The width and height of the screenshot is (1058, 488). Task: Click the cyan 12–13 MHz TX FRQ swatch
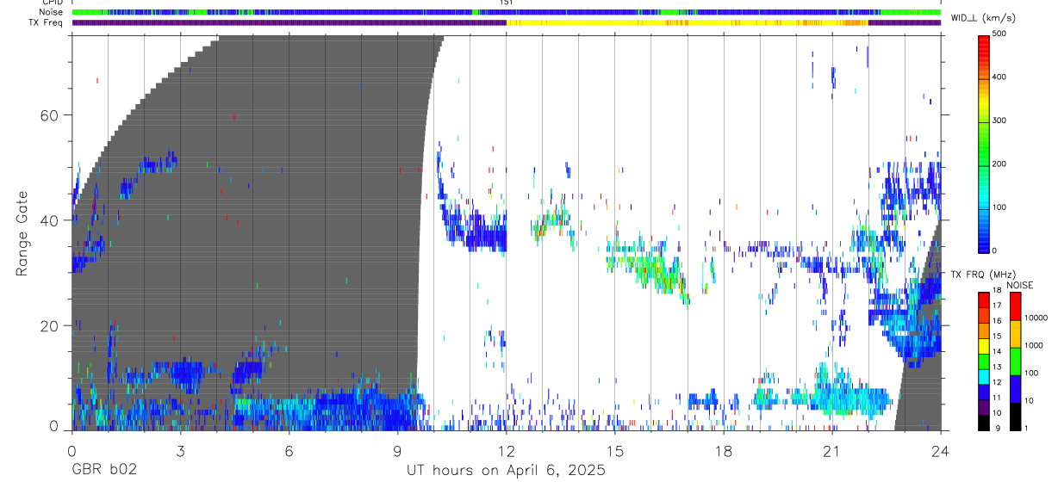pyautogui.click(x=983, y=376)
